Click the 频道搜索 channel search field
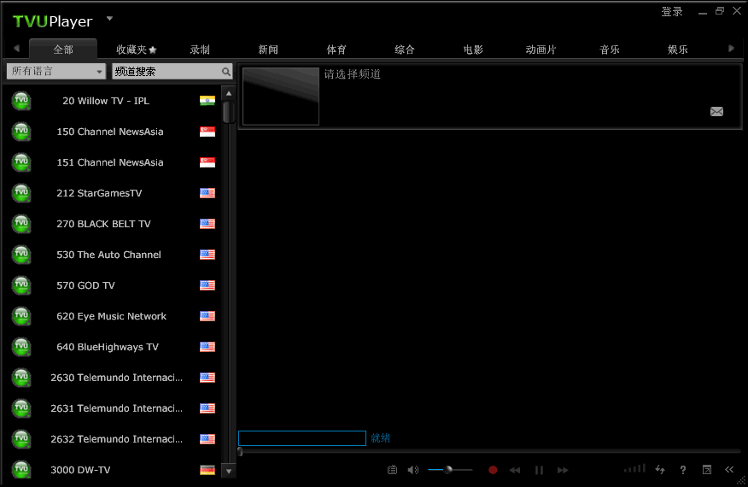748x487 pixels. point(167,72)
